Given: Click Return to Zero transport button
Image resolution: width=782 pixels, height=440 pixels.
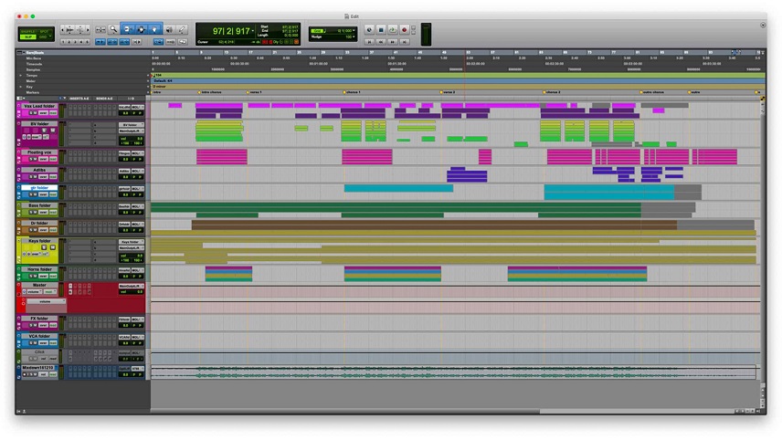Looking at the screenshot, I should (369, 42).
